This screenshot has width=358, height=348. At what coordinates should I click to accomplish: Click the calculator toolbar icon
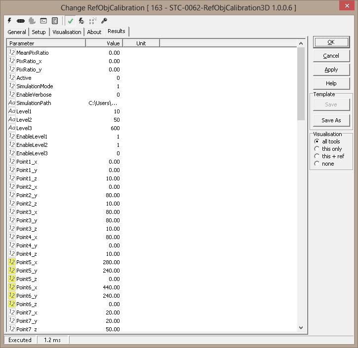(x=55, y=21)
